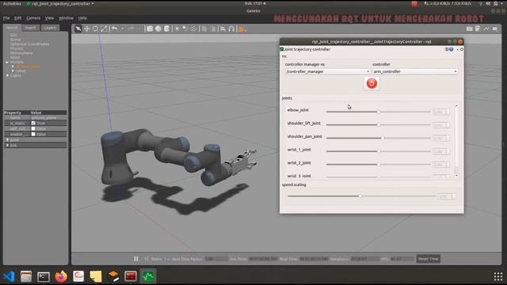The image size is (507, 285).
Task: Open Visual Studio Code from dock
Action: coord(9,276)
